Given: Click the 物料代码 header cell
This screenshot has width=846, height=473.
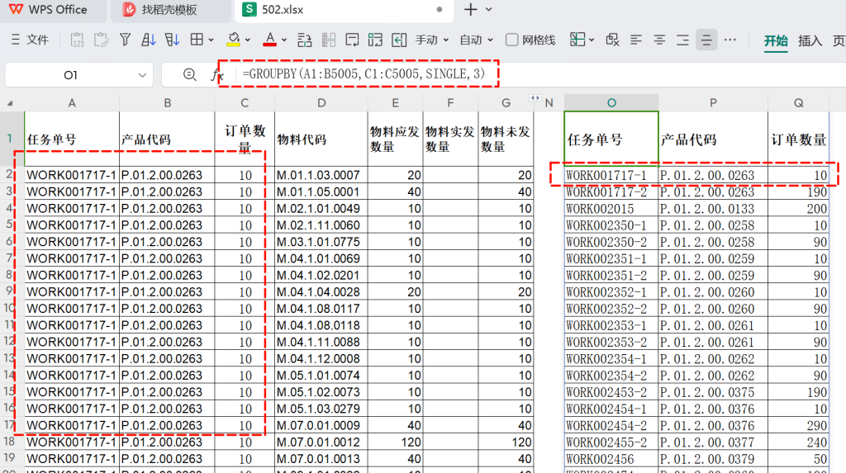Looking at the screenshot, I should point(321,140).
